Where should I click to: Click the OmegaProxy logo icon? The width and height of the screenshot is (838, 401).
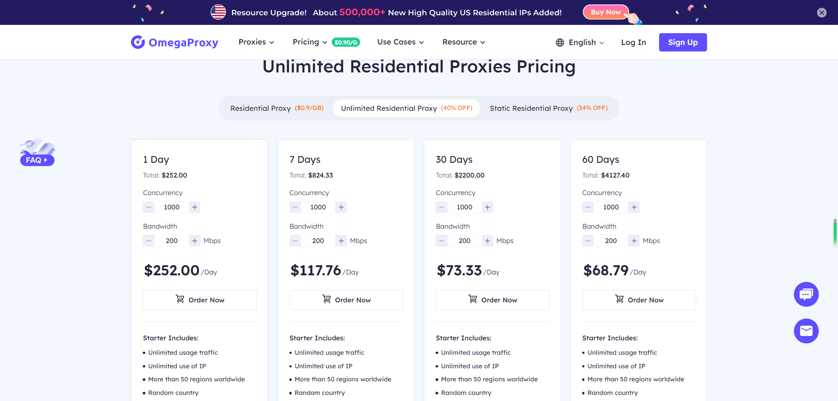(x=138, y=42)
